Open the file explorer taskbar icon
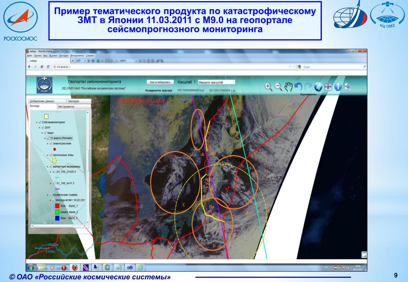The width and height of the screenshot is (408, 282). click(41, 267)
